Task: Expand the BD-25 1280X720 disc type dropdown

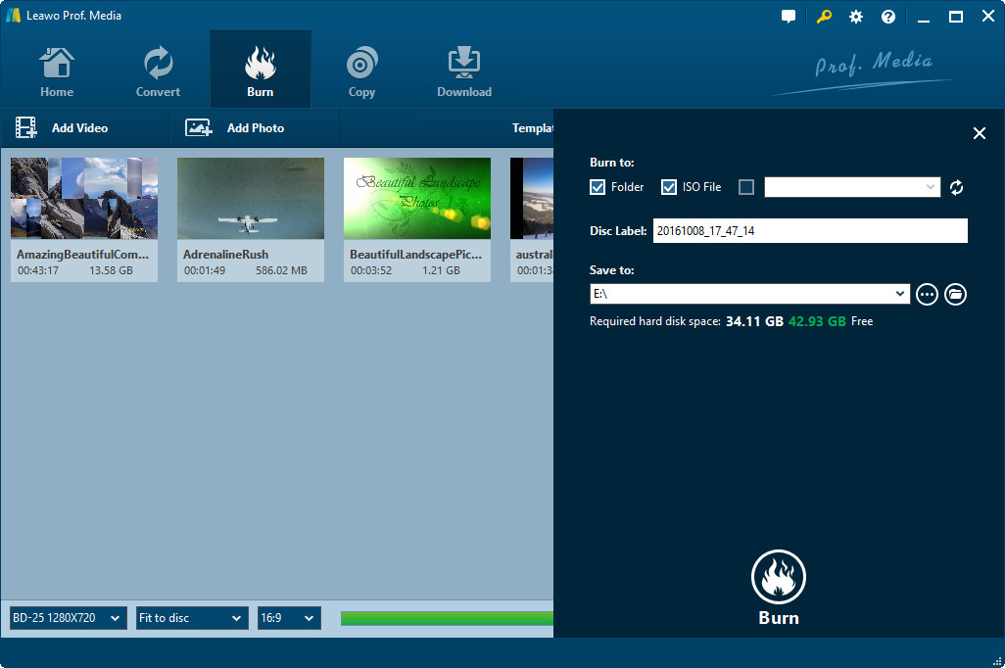Action: (x=68, y=618)
